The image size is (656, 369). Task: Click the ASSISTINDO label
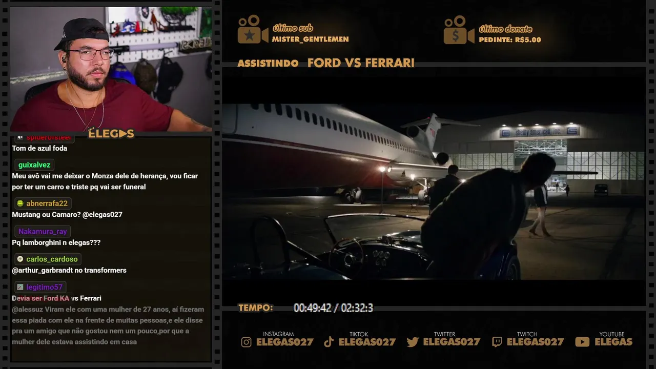click(268, 64)
